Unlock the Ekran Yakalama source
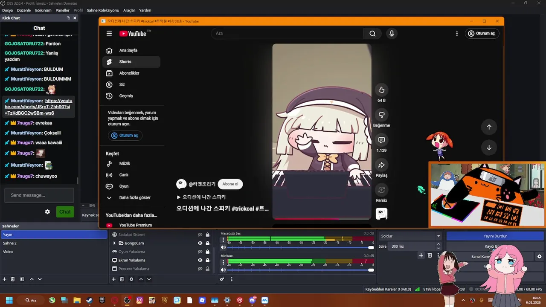 [x=208, y=260]
